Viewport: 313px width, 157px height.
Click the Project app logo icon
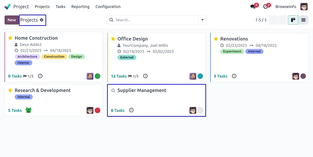[7, 7]
